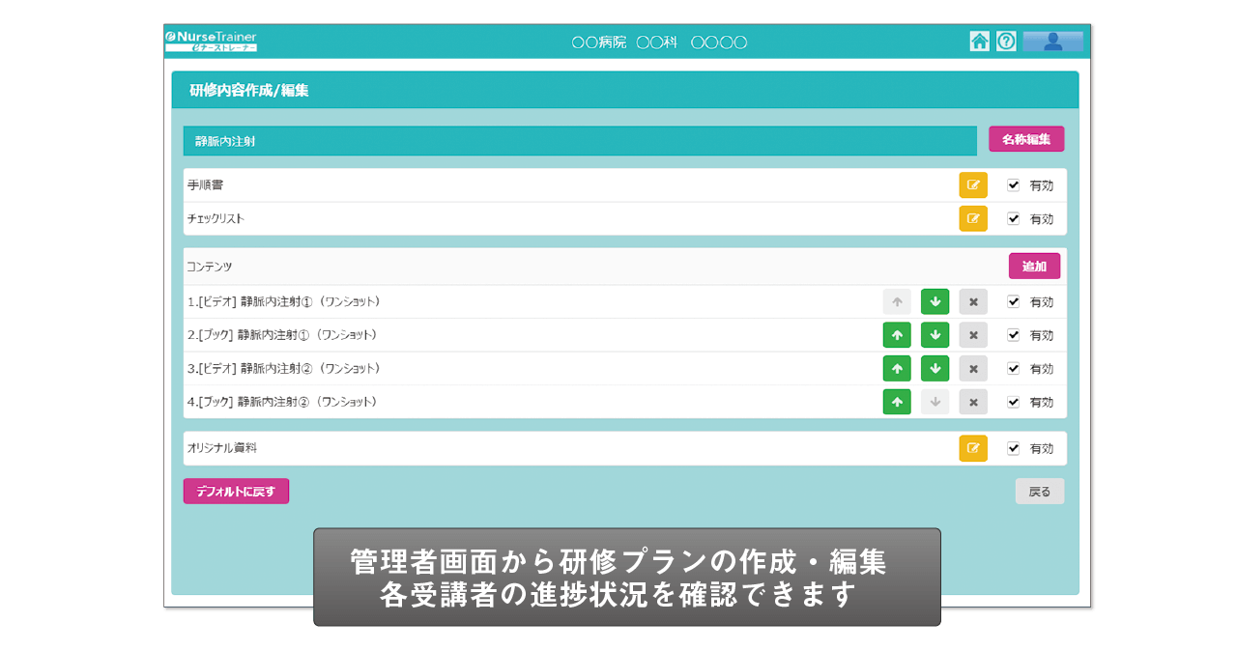Select the 静脈内注射 title bar
The image size is (1237, 650).
[x=580, y=141]
